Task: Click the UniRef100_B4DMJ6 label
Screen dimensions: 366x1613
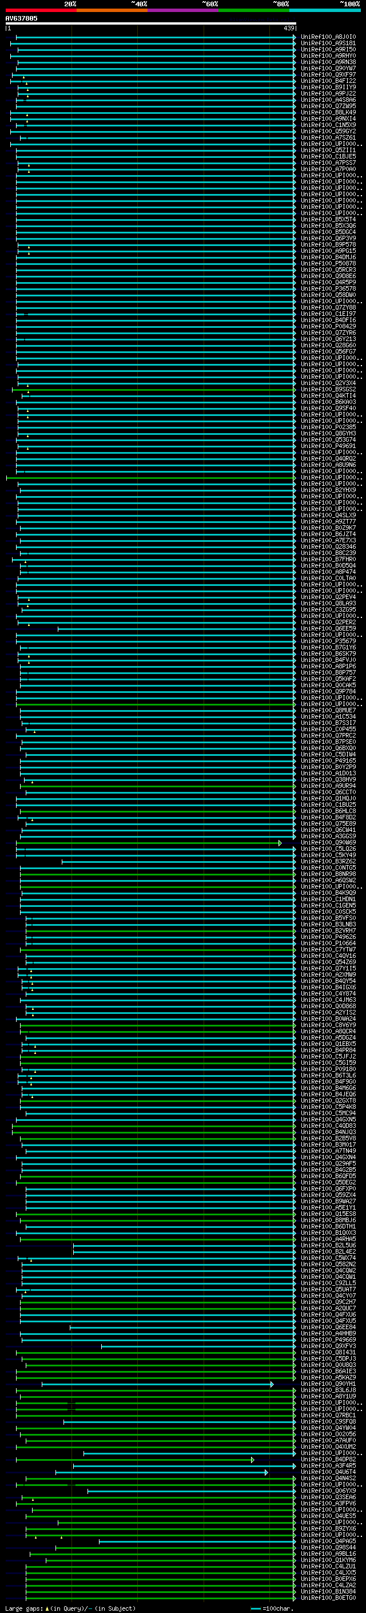Action: coord(328,257)
